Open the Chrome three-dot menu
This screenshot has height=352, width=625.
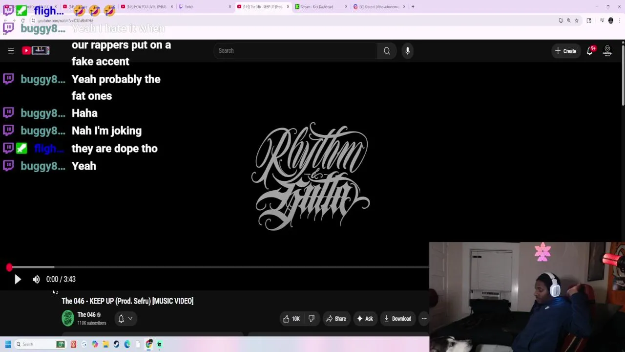[620, 21]
